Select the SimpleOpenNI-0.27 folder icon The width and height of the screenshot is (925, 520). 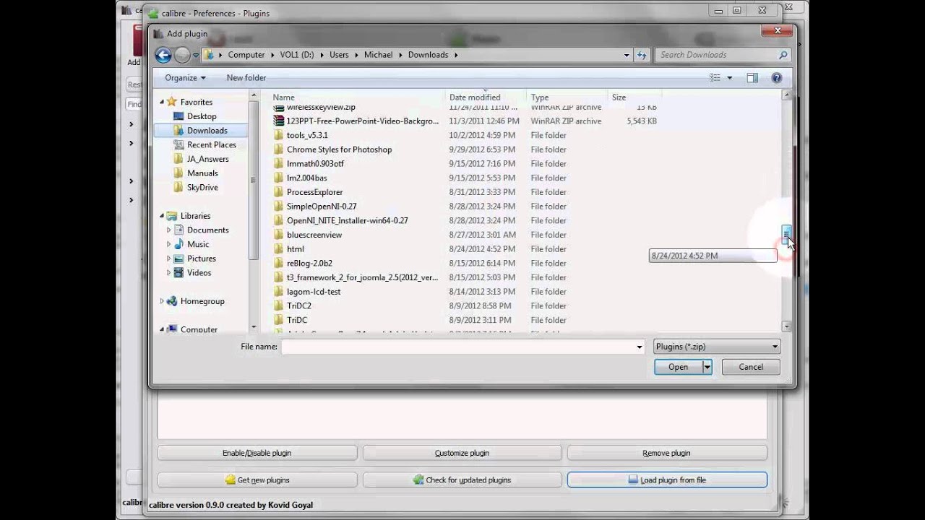(x=279, y=207)
